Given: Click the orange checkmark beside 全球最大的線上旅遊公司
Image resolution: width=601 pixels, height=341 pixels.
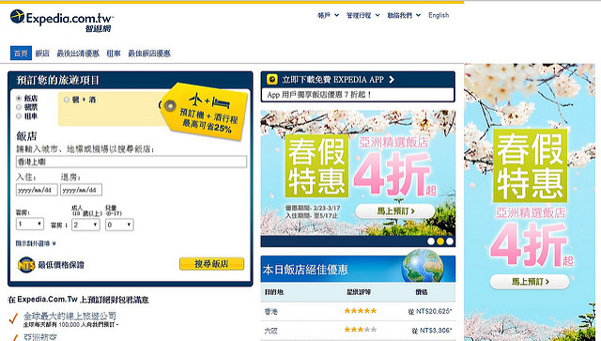Looking at the screenshot, I should coord(13,318).
